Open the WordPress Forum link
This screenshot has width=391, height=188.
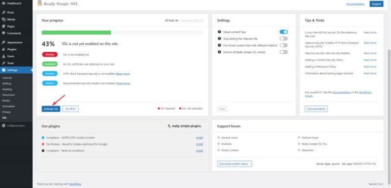365,92
